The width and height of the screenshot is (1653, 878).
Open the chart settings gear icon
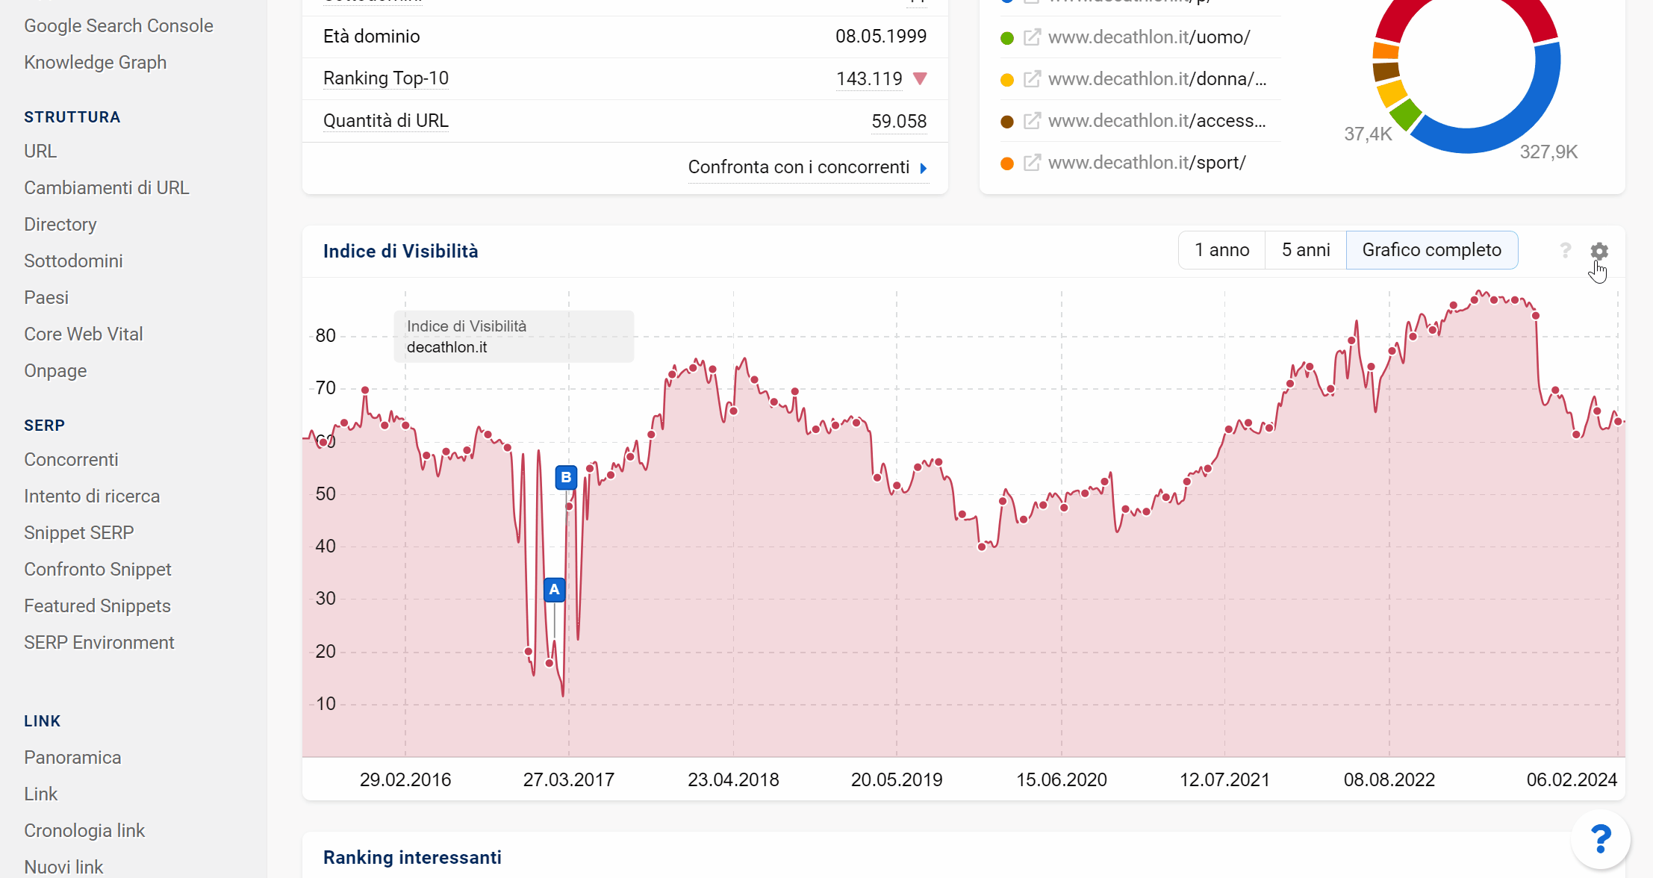point(1598,251)
